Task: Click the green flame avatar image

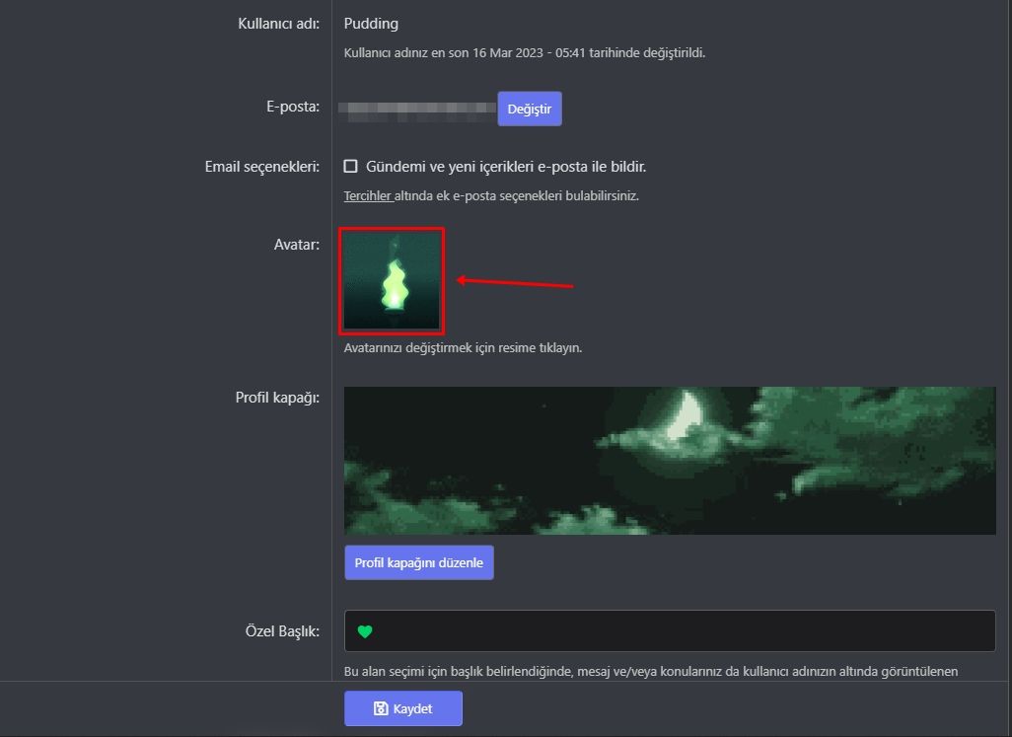Action: pyautogui.click(x=392, y=281)
